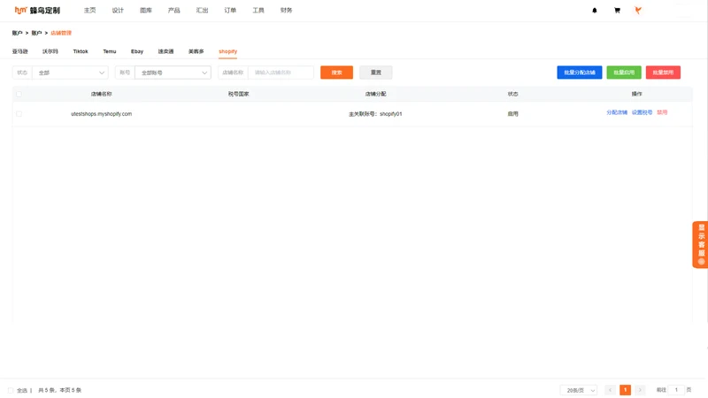Click the 操作 column header
Screen dimensions: 708x398
[x=636, y=94]
